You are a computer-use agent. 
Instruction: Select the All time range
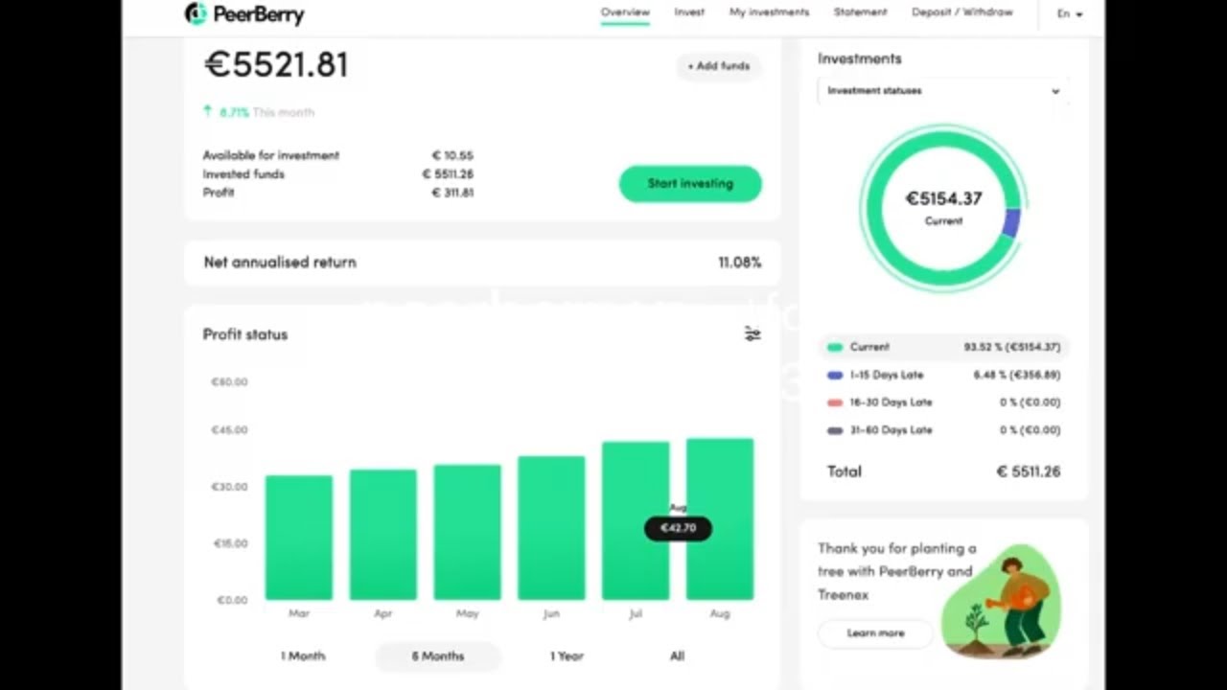(x=677, y=656)
